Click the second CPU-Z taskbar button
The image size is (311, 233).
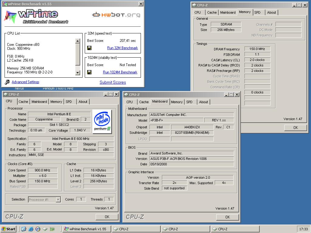[186, 229]
